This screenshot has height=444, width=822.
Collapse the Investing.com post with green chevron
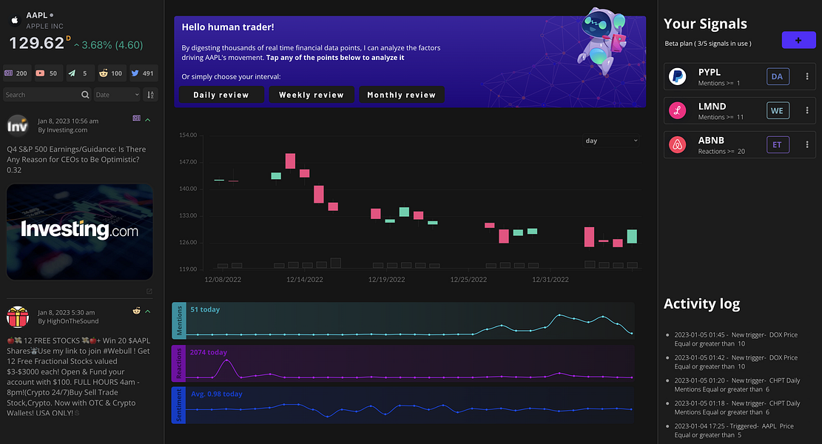click(148, 120)
